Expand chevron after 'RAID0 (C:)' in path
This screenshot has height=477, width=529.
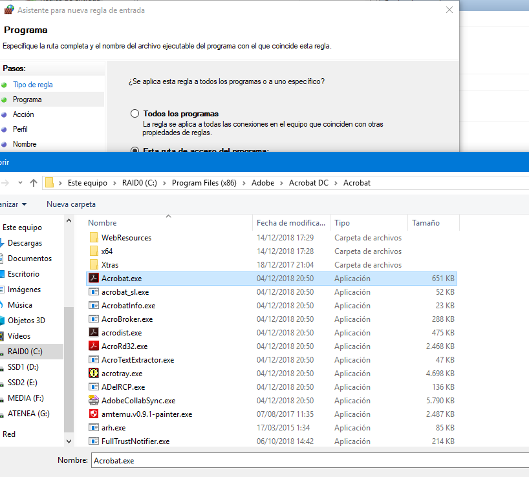point(165,183)
